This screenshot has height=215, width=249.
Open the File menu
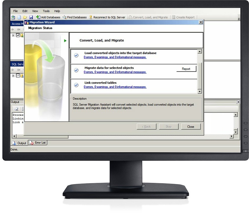15,11
